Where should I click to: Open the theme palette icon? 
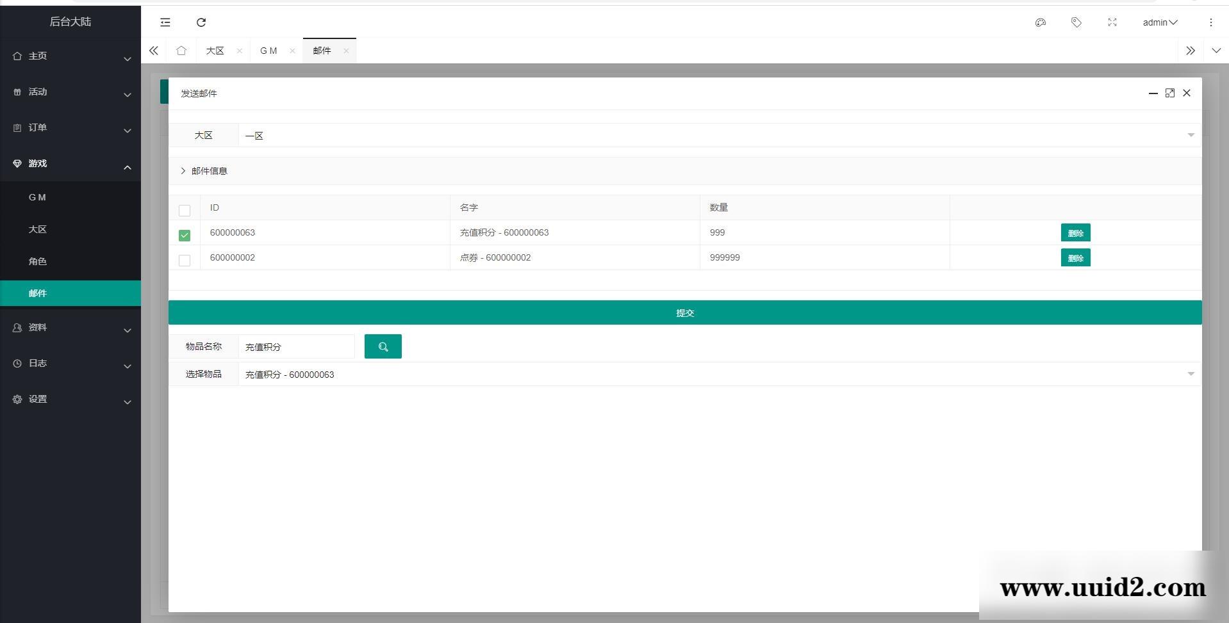coord(1040,22)
